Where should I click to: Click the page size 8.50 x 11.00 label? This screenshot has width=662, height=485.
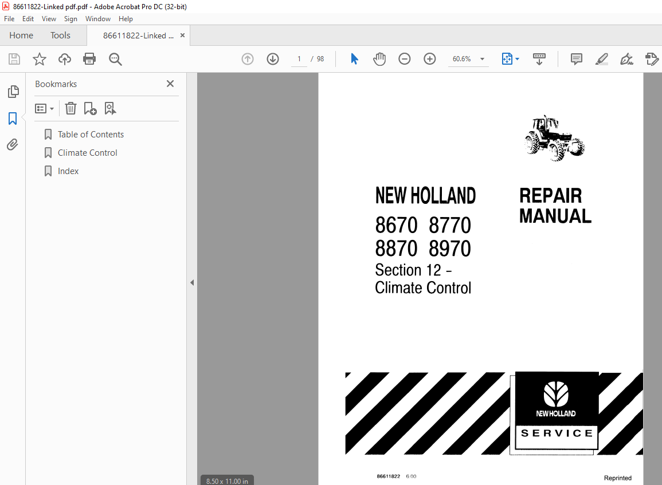pyautogui.click(x=227, y=481)
